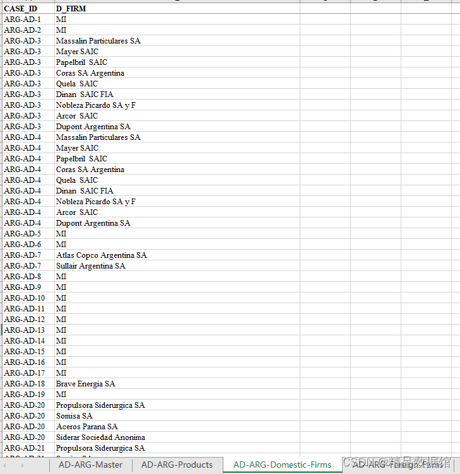Click Dupont Argentina SA in the ARG-AD-3 group
The height and width of the screenshot is (474, 460).
pos(177,127)
